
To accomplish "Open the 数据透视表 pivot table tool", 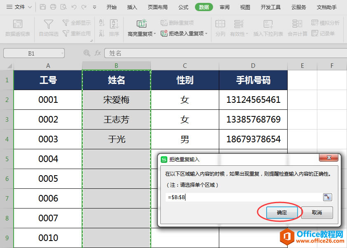I will (x=17, y=29).
